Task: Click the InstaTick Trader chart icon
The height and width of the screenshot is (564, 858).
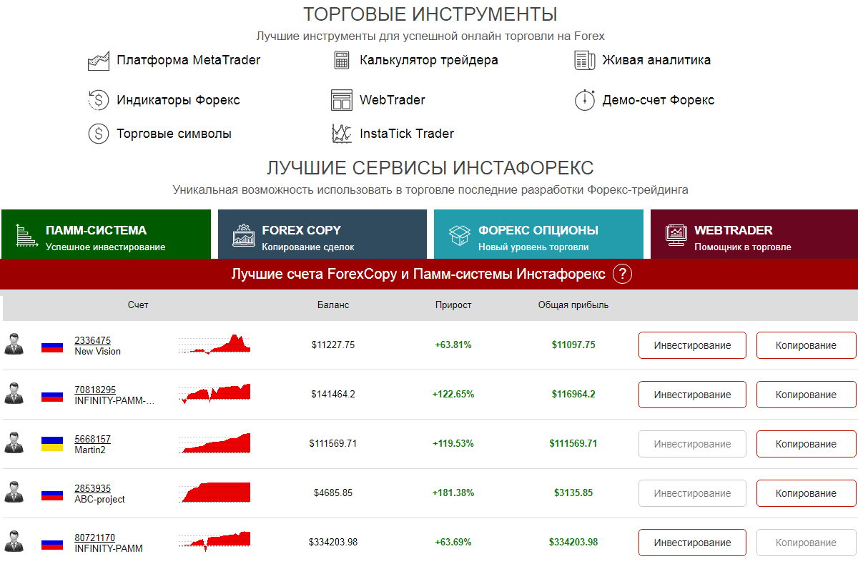Action: (342, 134)
